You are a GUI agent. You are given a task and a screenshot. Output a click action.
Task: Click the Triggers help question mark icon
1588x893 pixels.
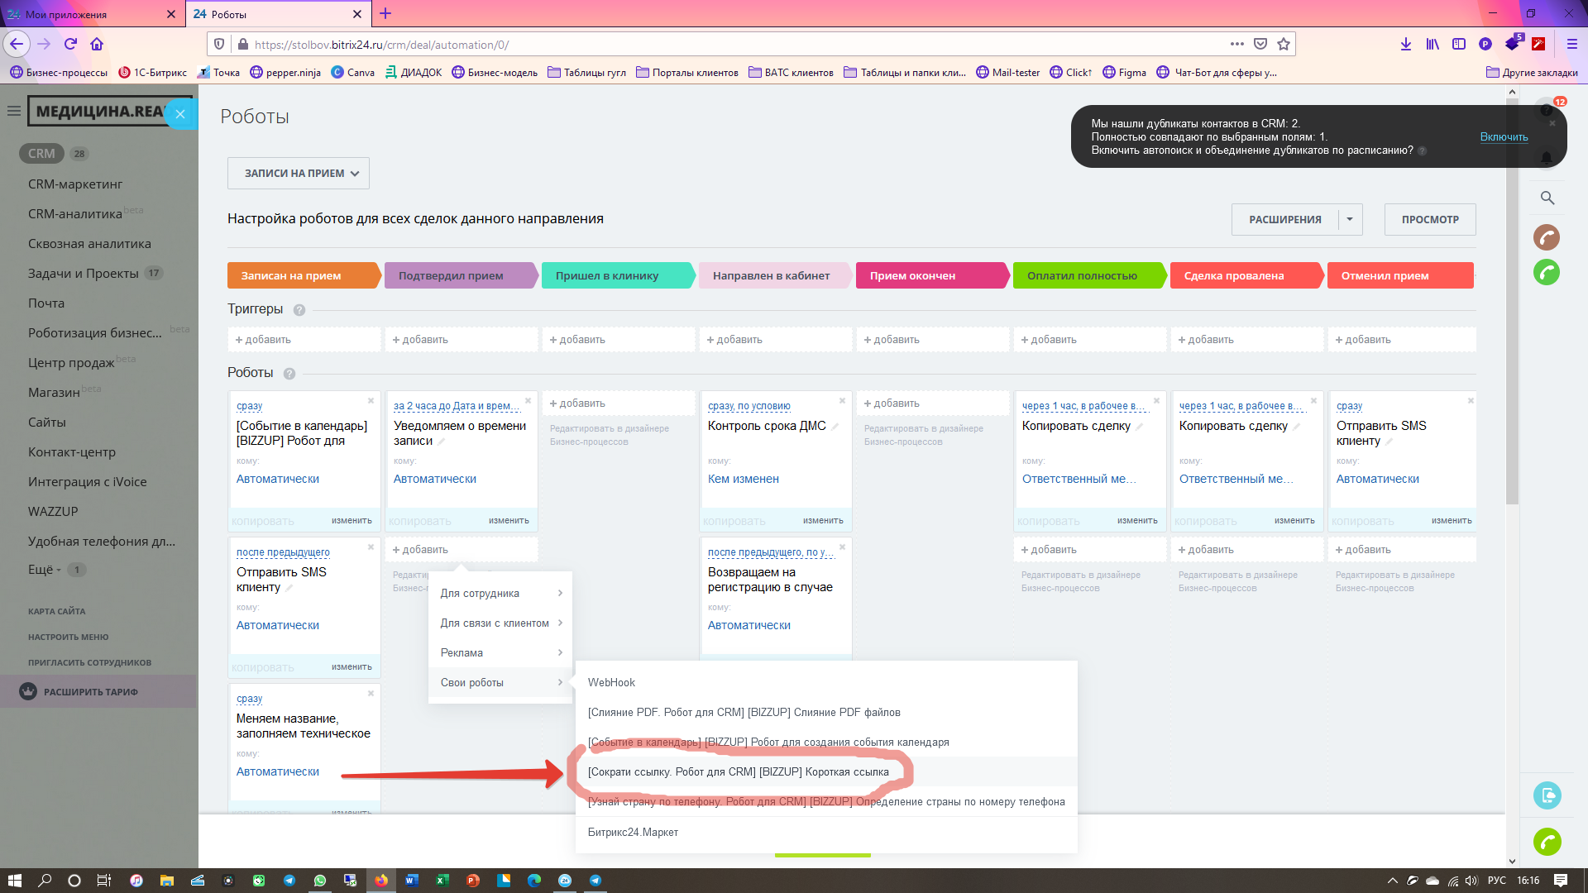tap(299, 310)
